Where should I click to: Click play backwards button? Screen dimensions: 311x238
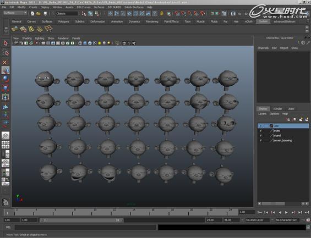280,212
